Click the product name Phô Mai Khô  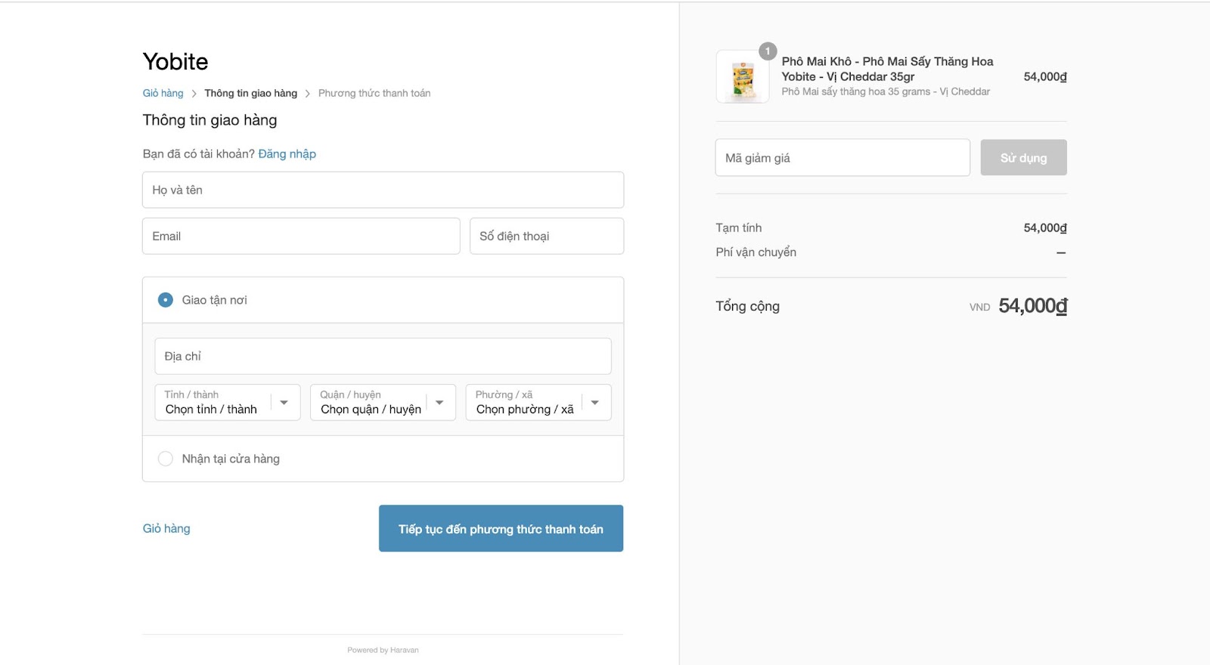[x=887, y=69]
